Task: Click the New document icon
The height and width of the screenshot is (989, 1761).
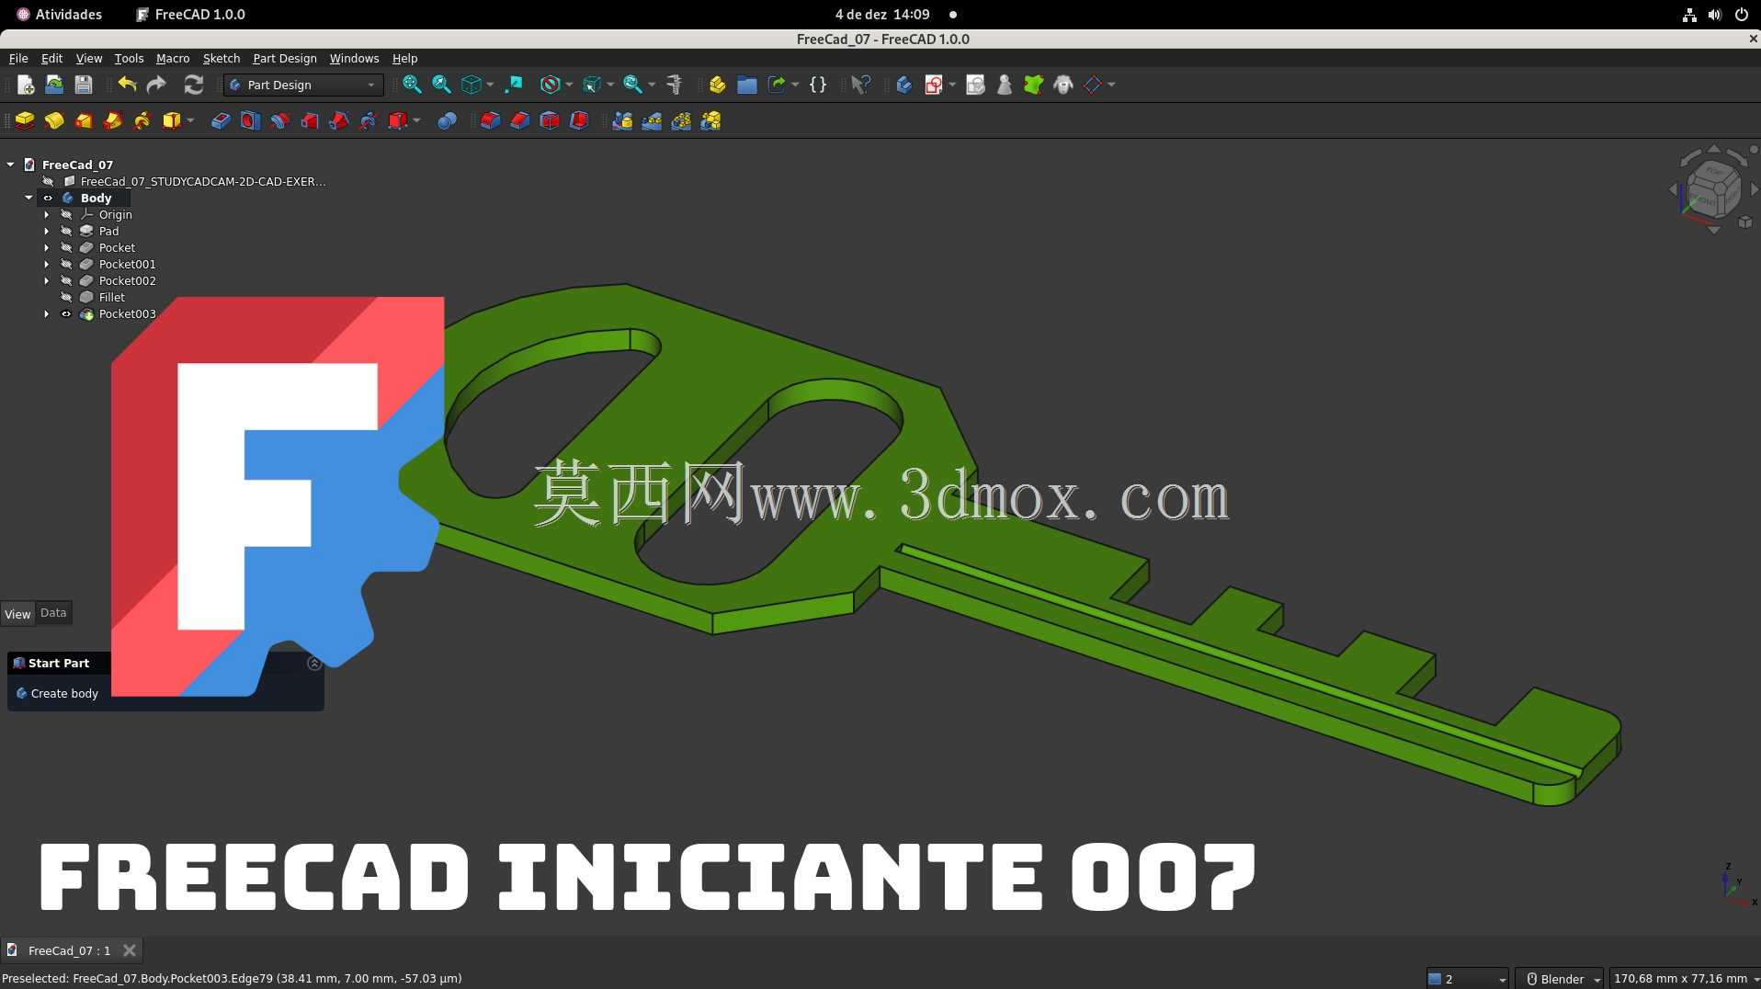Action: point(26,85)
